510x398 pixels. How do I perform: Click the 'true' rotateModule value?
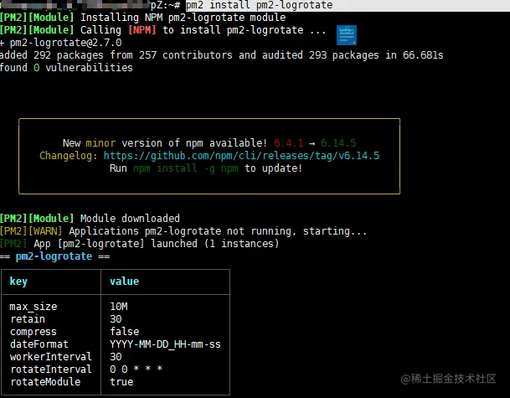121,382
